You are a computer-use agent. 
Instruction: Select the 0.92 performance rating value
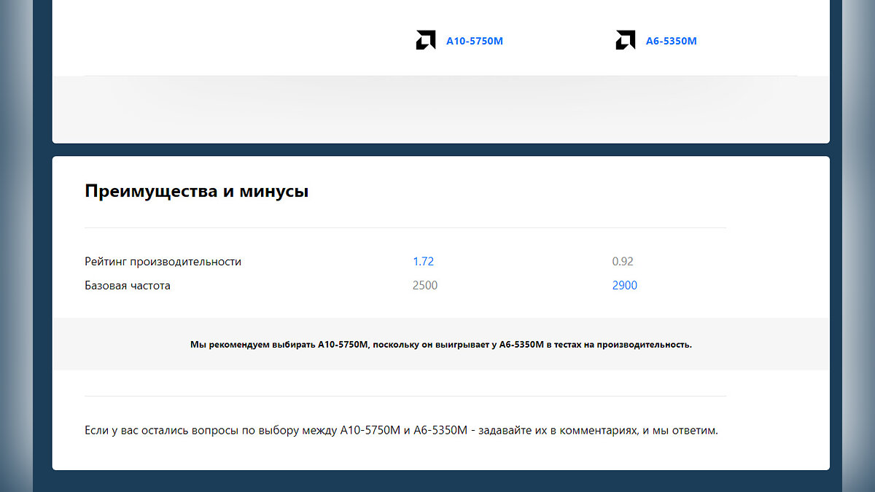623,262
